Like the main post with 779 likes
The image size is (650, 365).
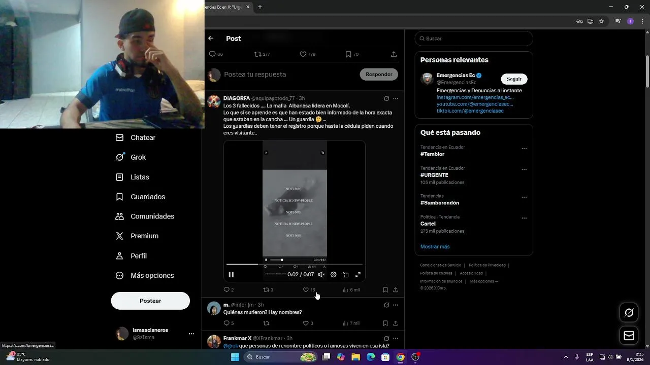pyautogui.click(x=307, y=54)
